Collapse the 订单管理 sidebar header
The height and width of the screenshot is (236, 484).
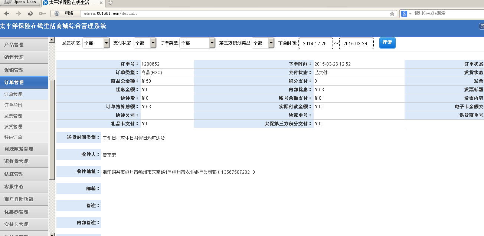point(24,82)
